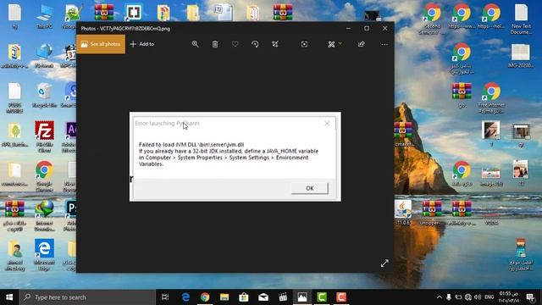Open Movies clapperboard app on taskbar
This screenshot has width=542, height=305.
point(283,297)
